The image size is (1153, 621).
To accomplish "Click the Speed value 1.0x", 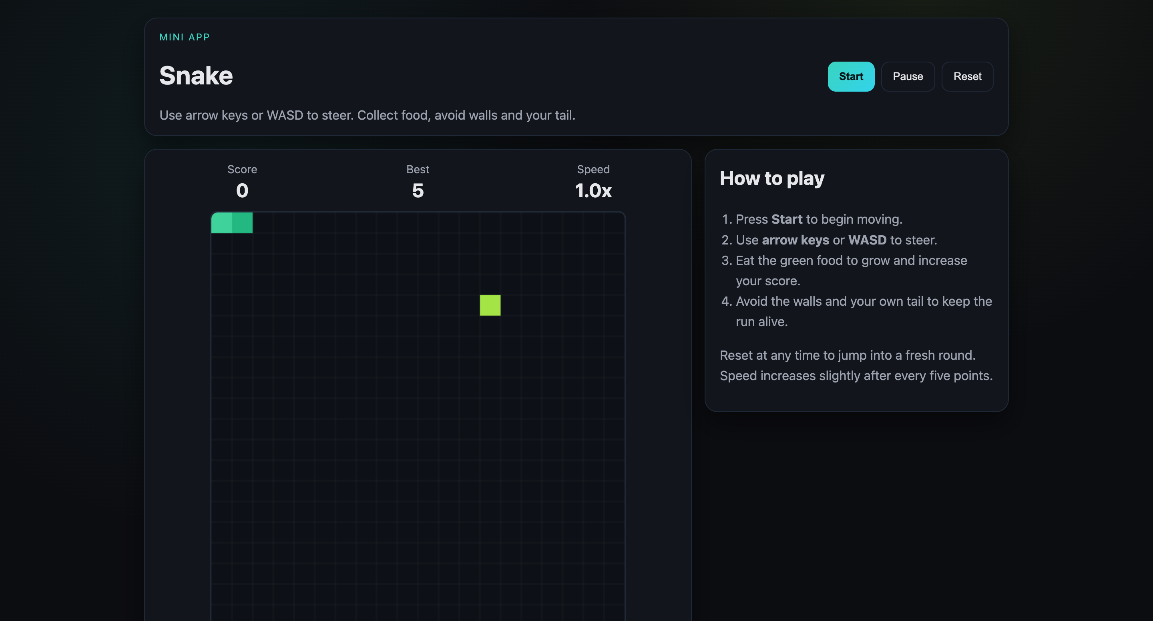I will coord(593,190).
